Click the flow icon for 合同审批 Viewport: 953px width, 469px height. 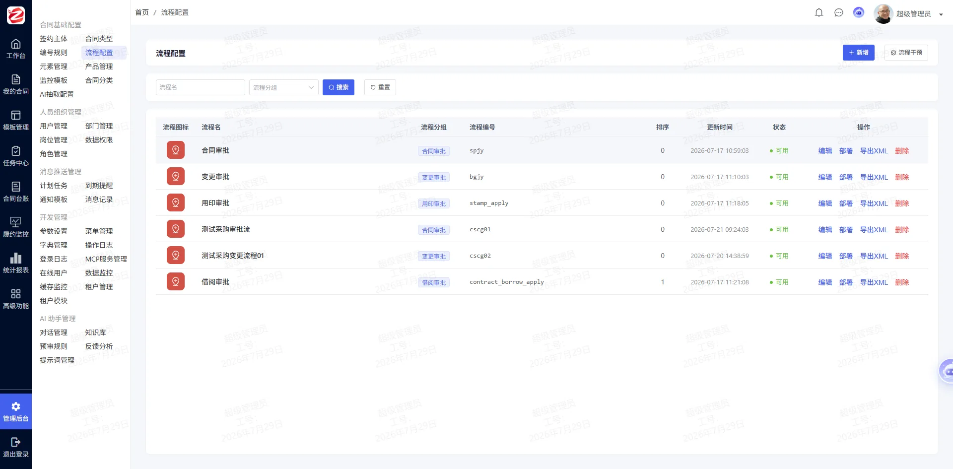pyautogui.click(x=176, y=150)
